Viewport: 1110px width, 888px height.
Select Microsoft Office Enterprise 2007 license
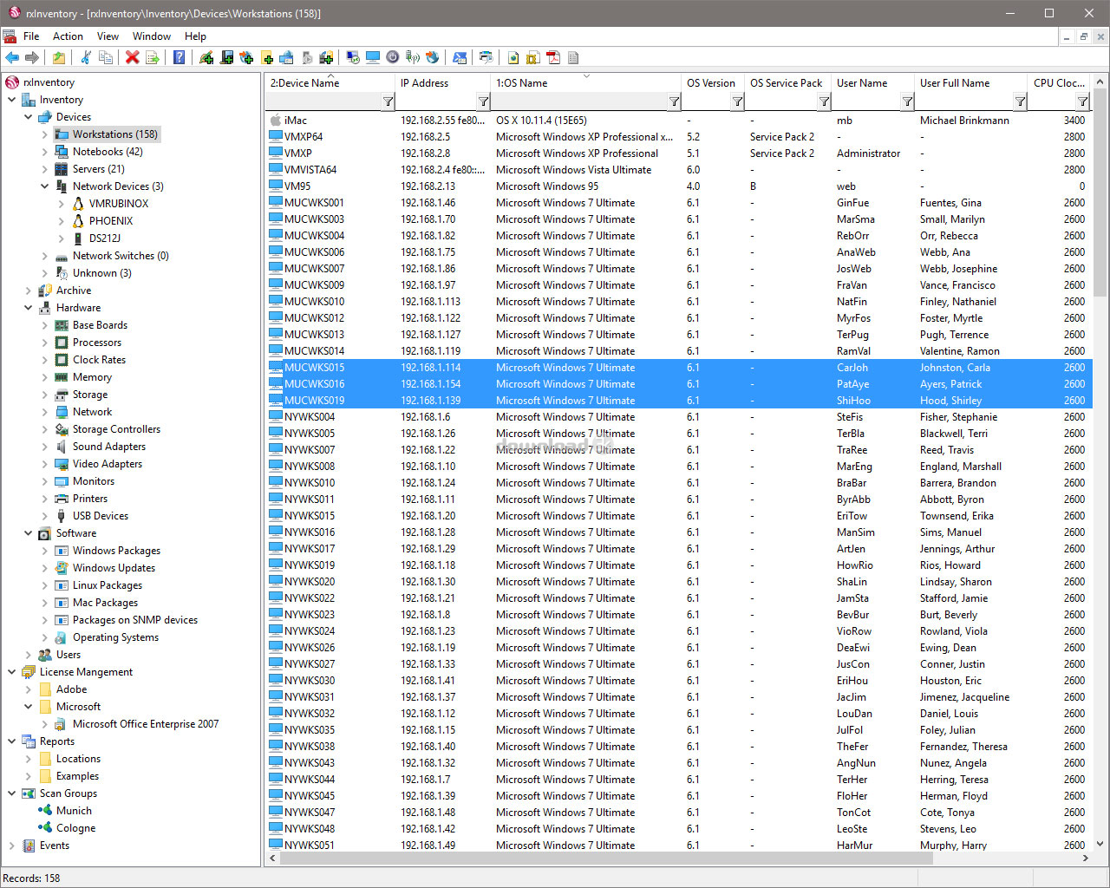(x=146, y=724)
